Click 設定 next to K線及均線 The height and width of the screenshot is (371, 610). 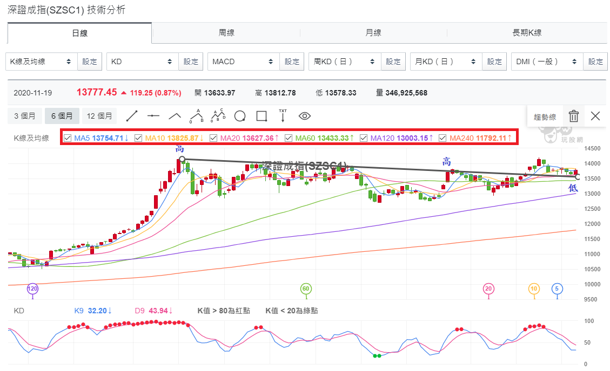90,61
